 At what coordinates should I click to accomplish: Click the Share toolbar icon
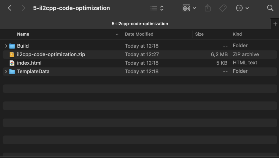pos(208,8)
